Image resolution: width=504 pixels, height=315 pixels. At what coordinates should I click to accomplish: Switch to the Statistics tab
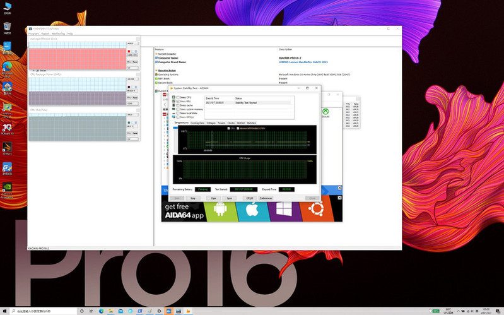point(251,123)
